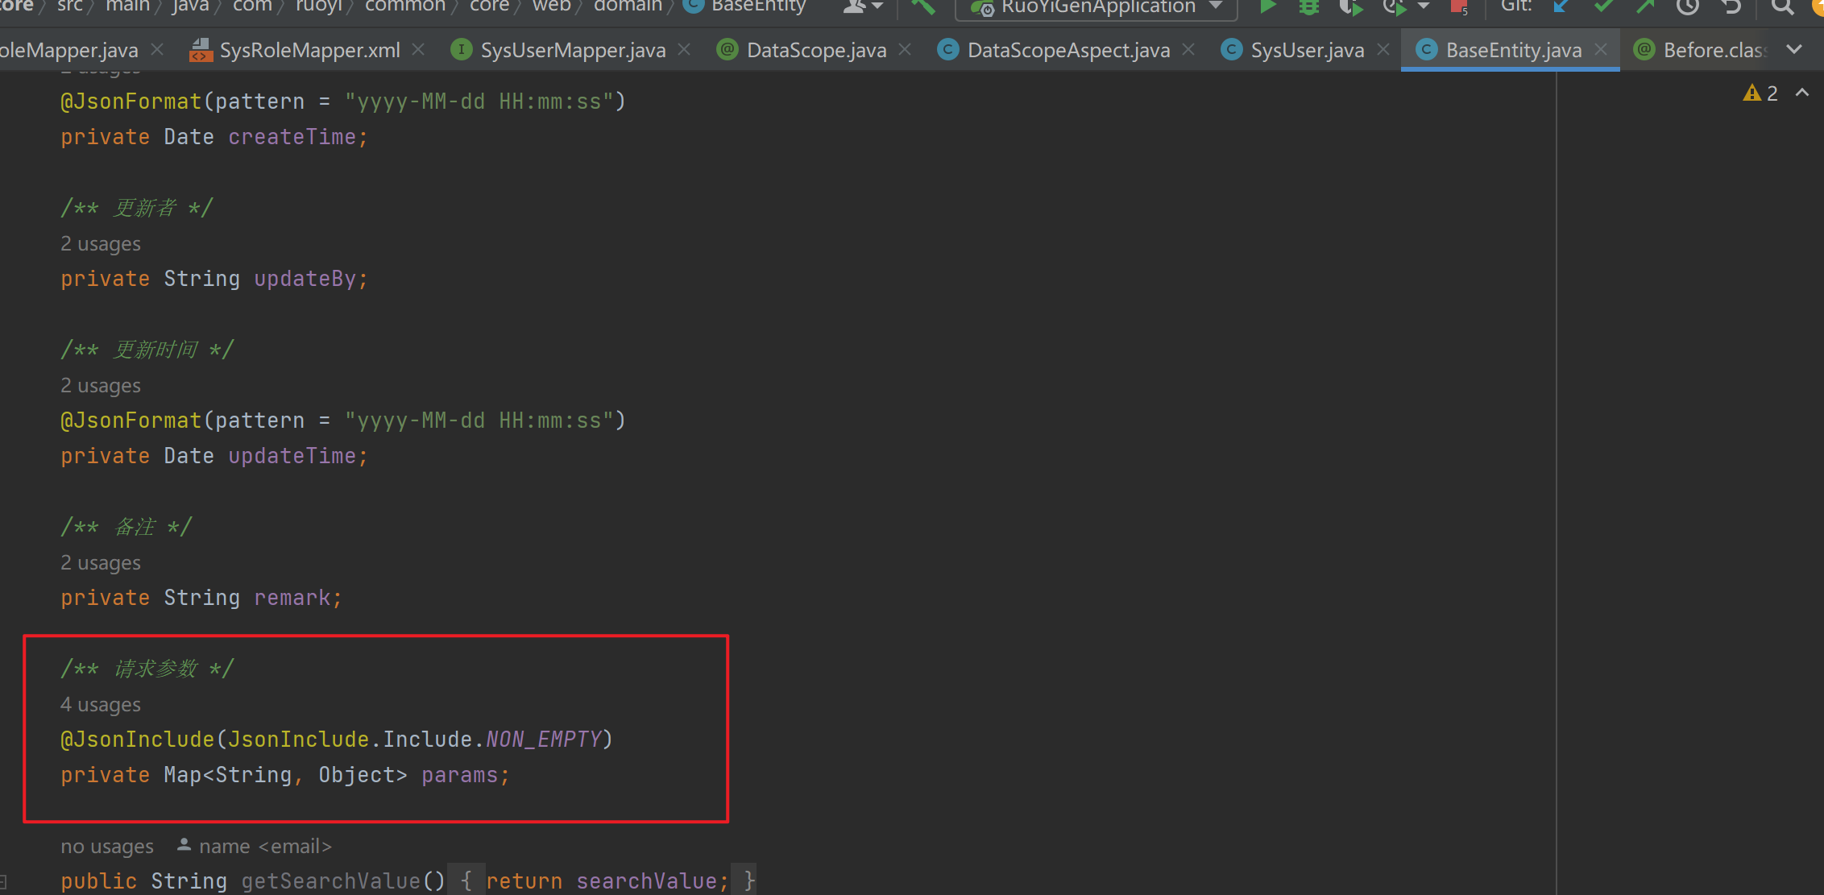Click the Debug bug icon
This screenshot has height=895, width=1824.
pyautogui.click(x=1309, y=7)
